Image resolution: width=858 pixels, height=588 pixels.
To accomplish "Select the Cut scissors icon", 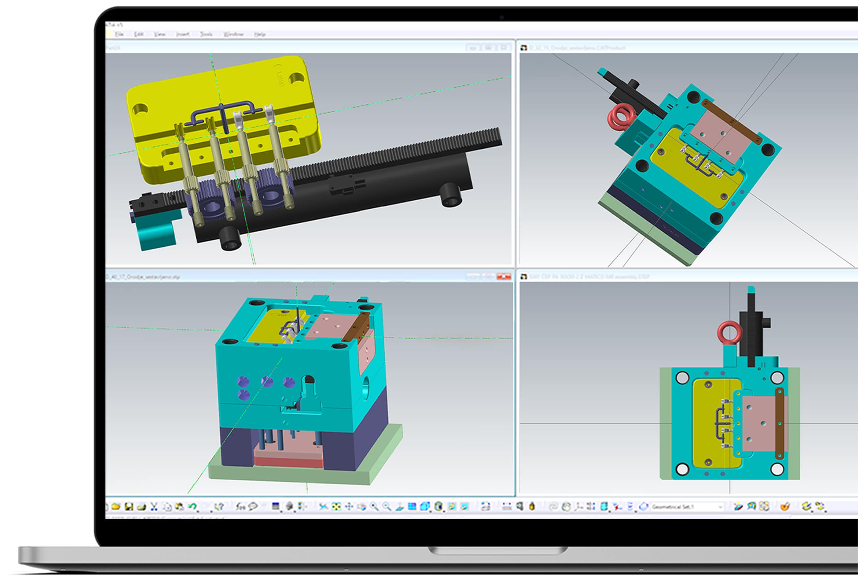I will (154, 506).
